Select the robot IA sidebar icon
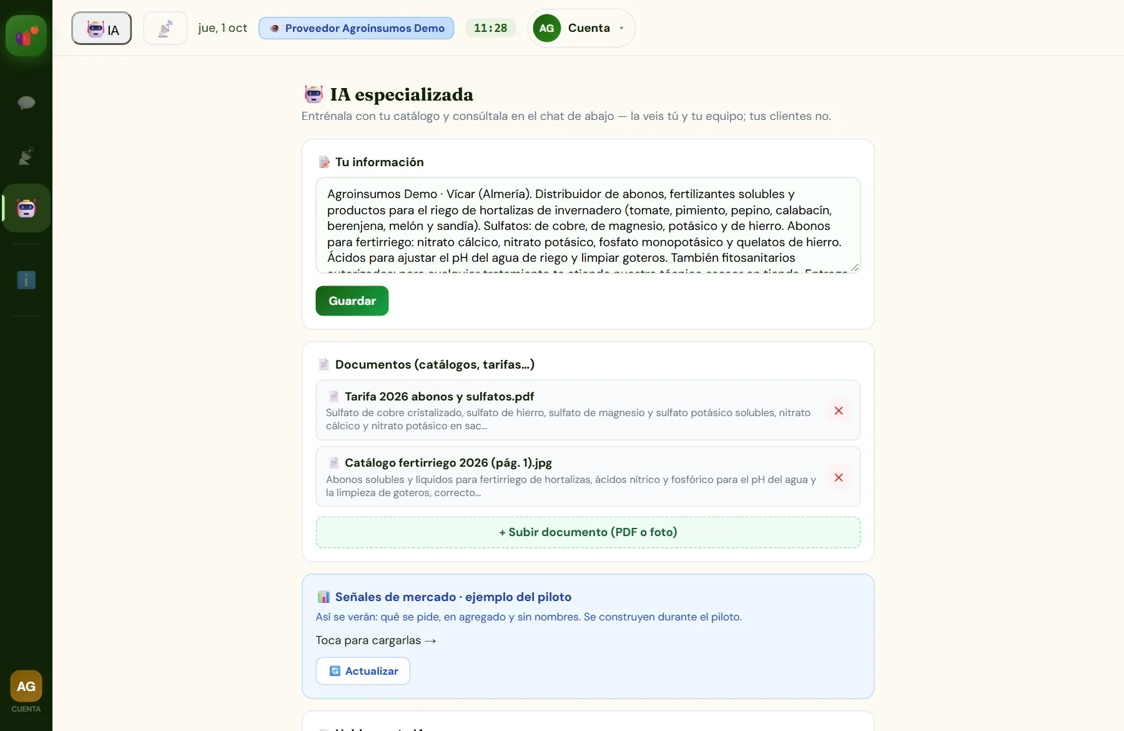This screenshot has height=731, width=1124. click(26, 208)
